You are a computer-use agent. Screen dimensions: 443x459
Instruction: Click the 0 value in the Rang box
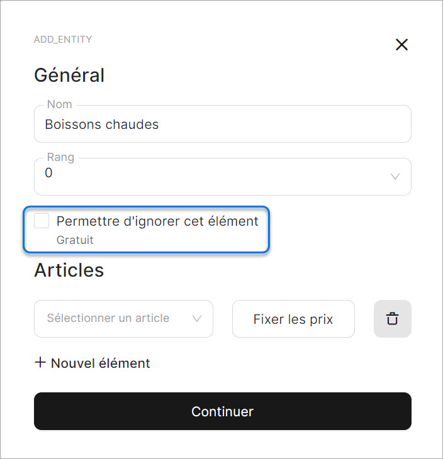[49, 173]
